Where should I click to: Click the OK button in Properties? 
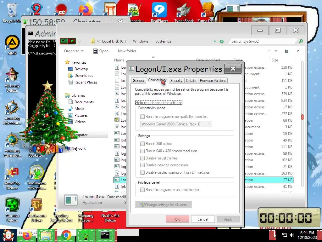click(x=177, y=219)
